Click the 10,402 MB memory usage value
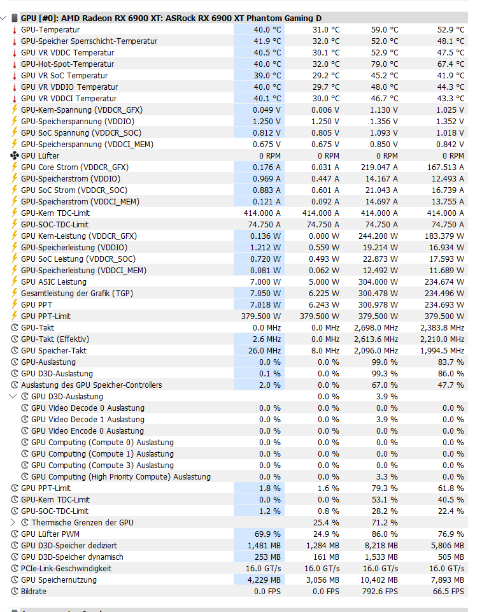 tap(379, 580)
